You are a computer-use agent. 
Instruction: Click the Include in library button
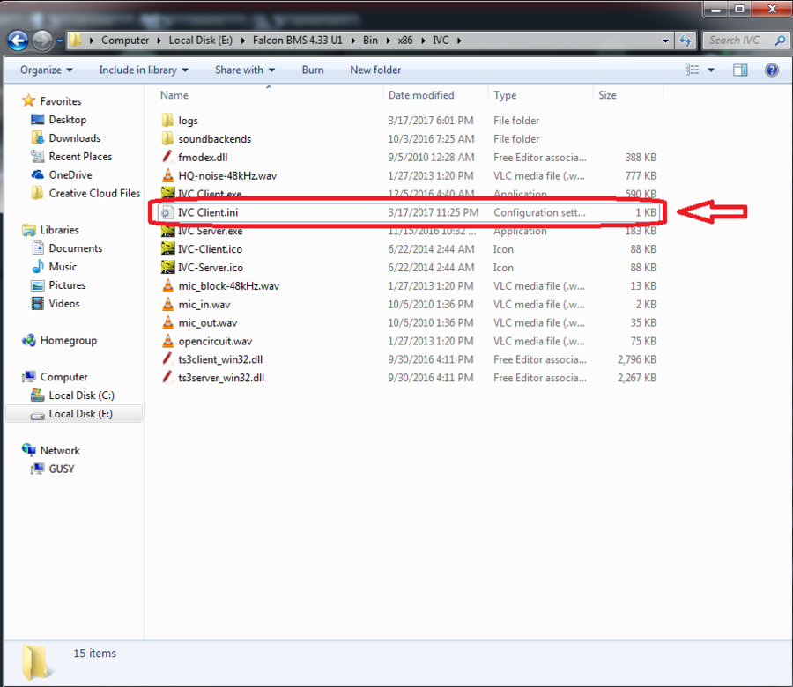tap(142, 70)
